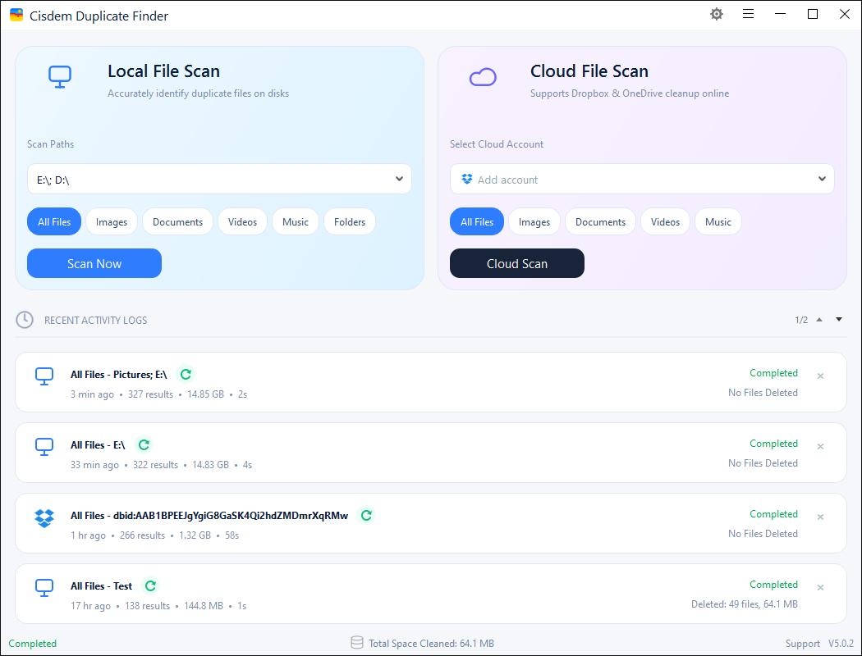
Task: Select Images filter under Local File Scan
Action: point(112,221)
